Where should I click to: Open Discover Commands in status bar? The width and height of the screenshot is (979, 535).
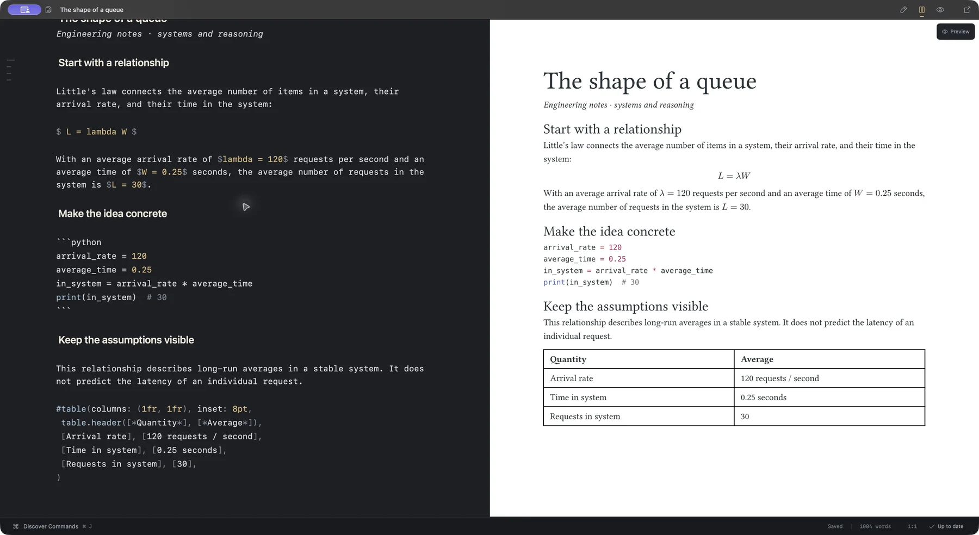[51, 526]
